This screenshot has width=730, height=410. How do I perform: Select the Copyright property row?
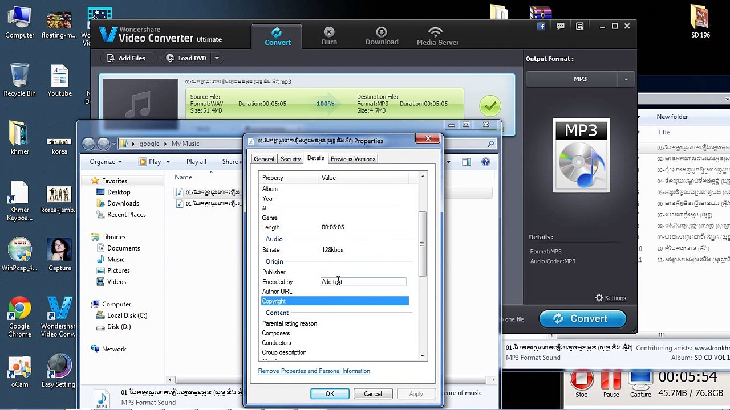click(335, 301)
